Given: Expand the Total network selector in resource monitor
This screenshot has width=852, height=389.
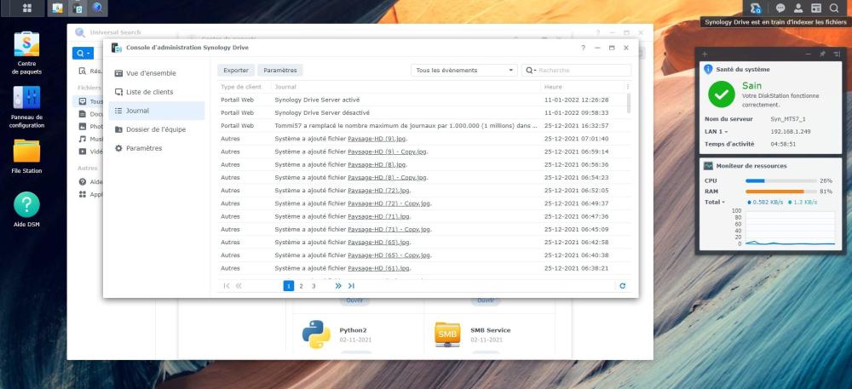Looking at the screenshot, I should point(723,203).
